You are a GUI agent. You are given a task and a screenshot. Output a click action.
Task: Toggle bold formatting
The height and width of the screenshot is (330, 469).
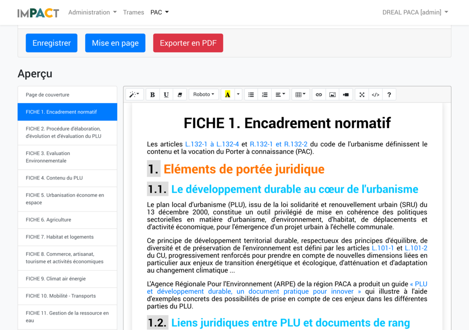pyautogui.click(x=153, y=95)
